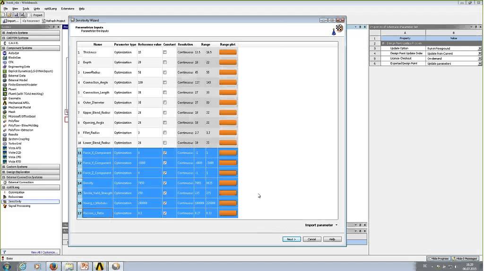The image size is (484, 271).
Task: Select optiSLang Optimization item in Toolbox
Action: pos(16,192)
